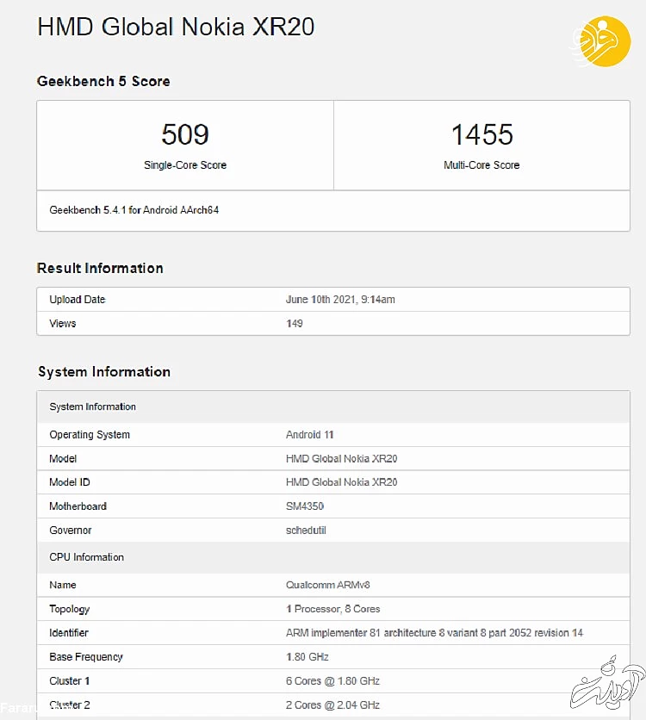The width and height of the screenshot is (646, 720).
Task: Select the Geekbench 5.4.1 for Android text
Action: pos(134,210)
